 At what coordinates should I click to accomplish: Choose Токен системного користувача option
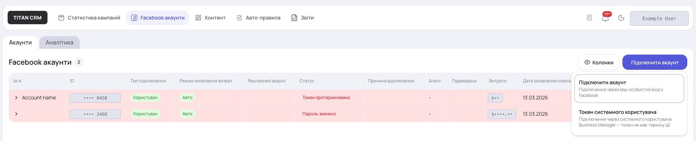(x=629, y=118)
